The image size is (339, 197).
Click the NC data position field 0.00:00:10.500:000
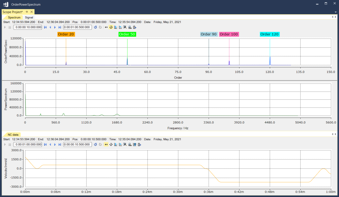(77, 144)
